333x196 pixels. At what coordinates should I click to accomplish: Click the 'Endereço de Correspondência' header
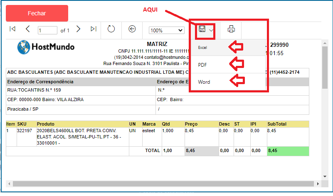(40, 82)
